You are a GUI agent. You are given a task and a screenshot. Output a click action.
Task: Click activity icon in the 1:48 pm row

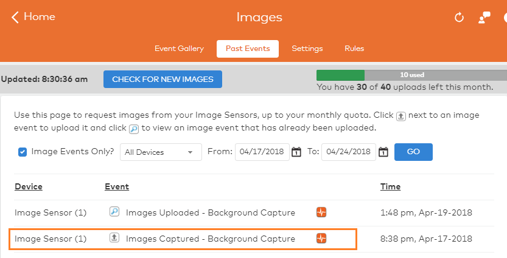pos(321,212)
